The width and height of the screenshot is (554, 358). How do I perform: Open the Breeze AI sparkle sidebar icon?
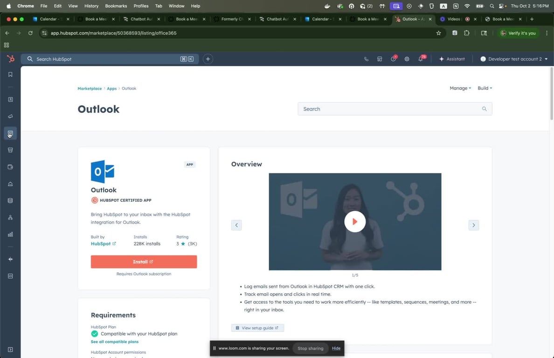point(10,259)
